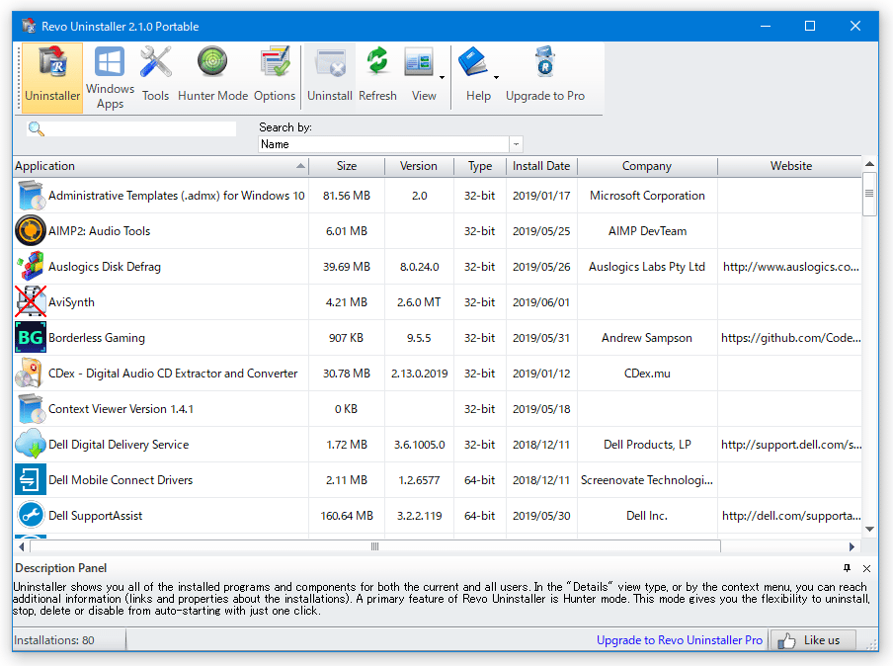Expand the Help dropdown arrow
The image size is (893, 666).
[x=496, y=77]
